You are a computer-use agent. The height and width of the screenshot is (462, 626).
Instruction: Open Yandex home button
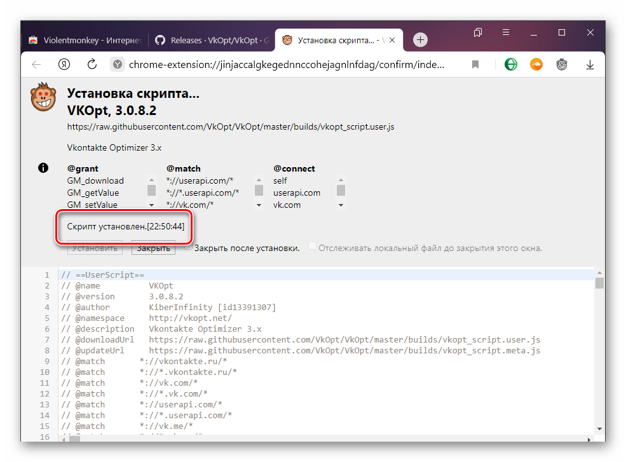coord(64,64)
